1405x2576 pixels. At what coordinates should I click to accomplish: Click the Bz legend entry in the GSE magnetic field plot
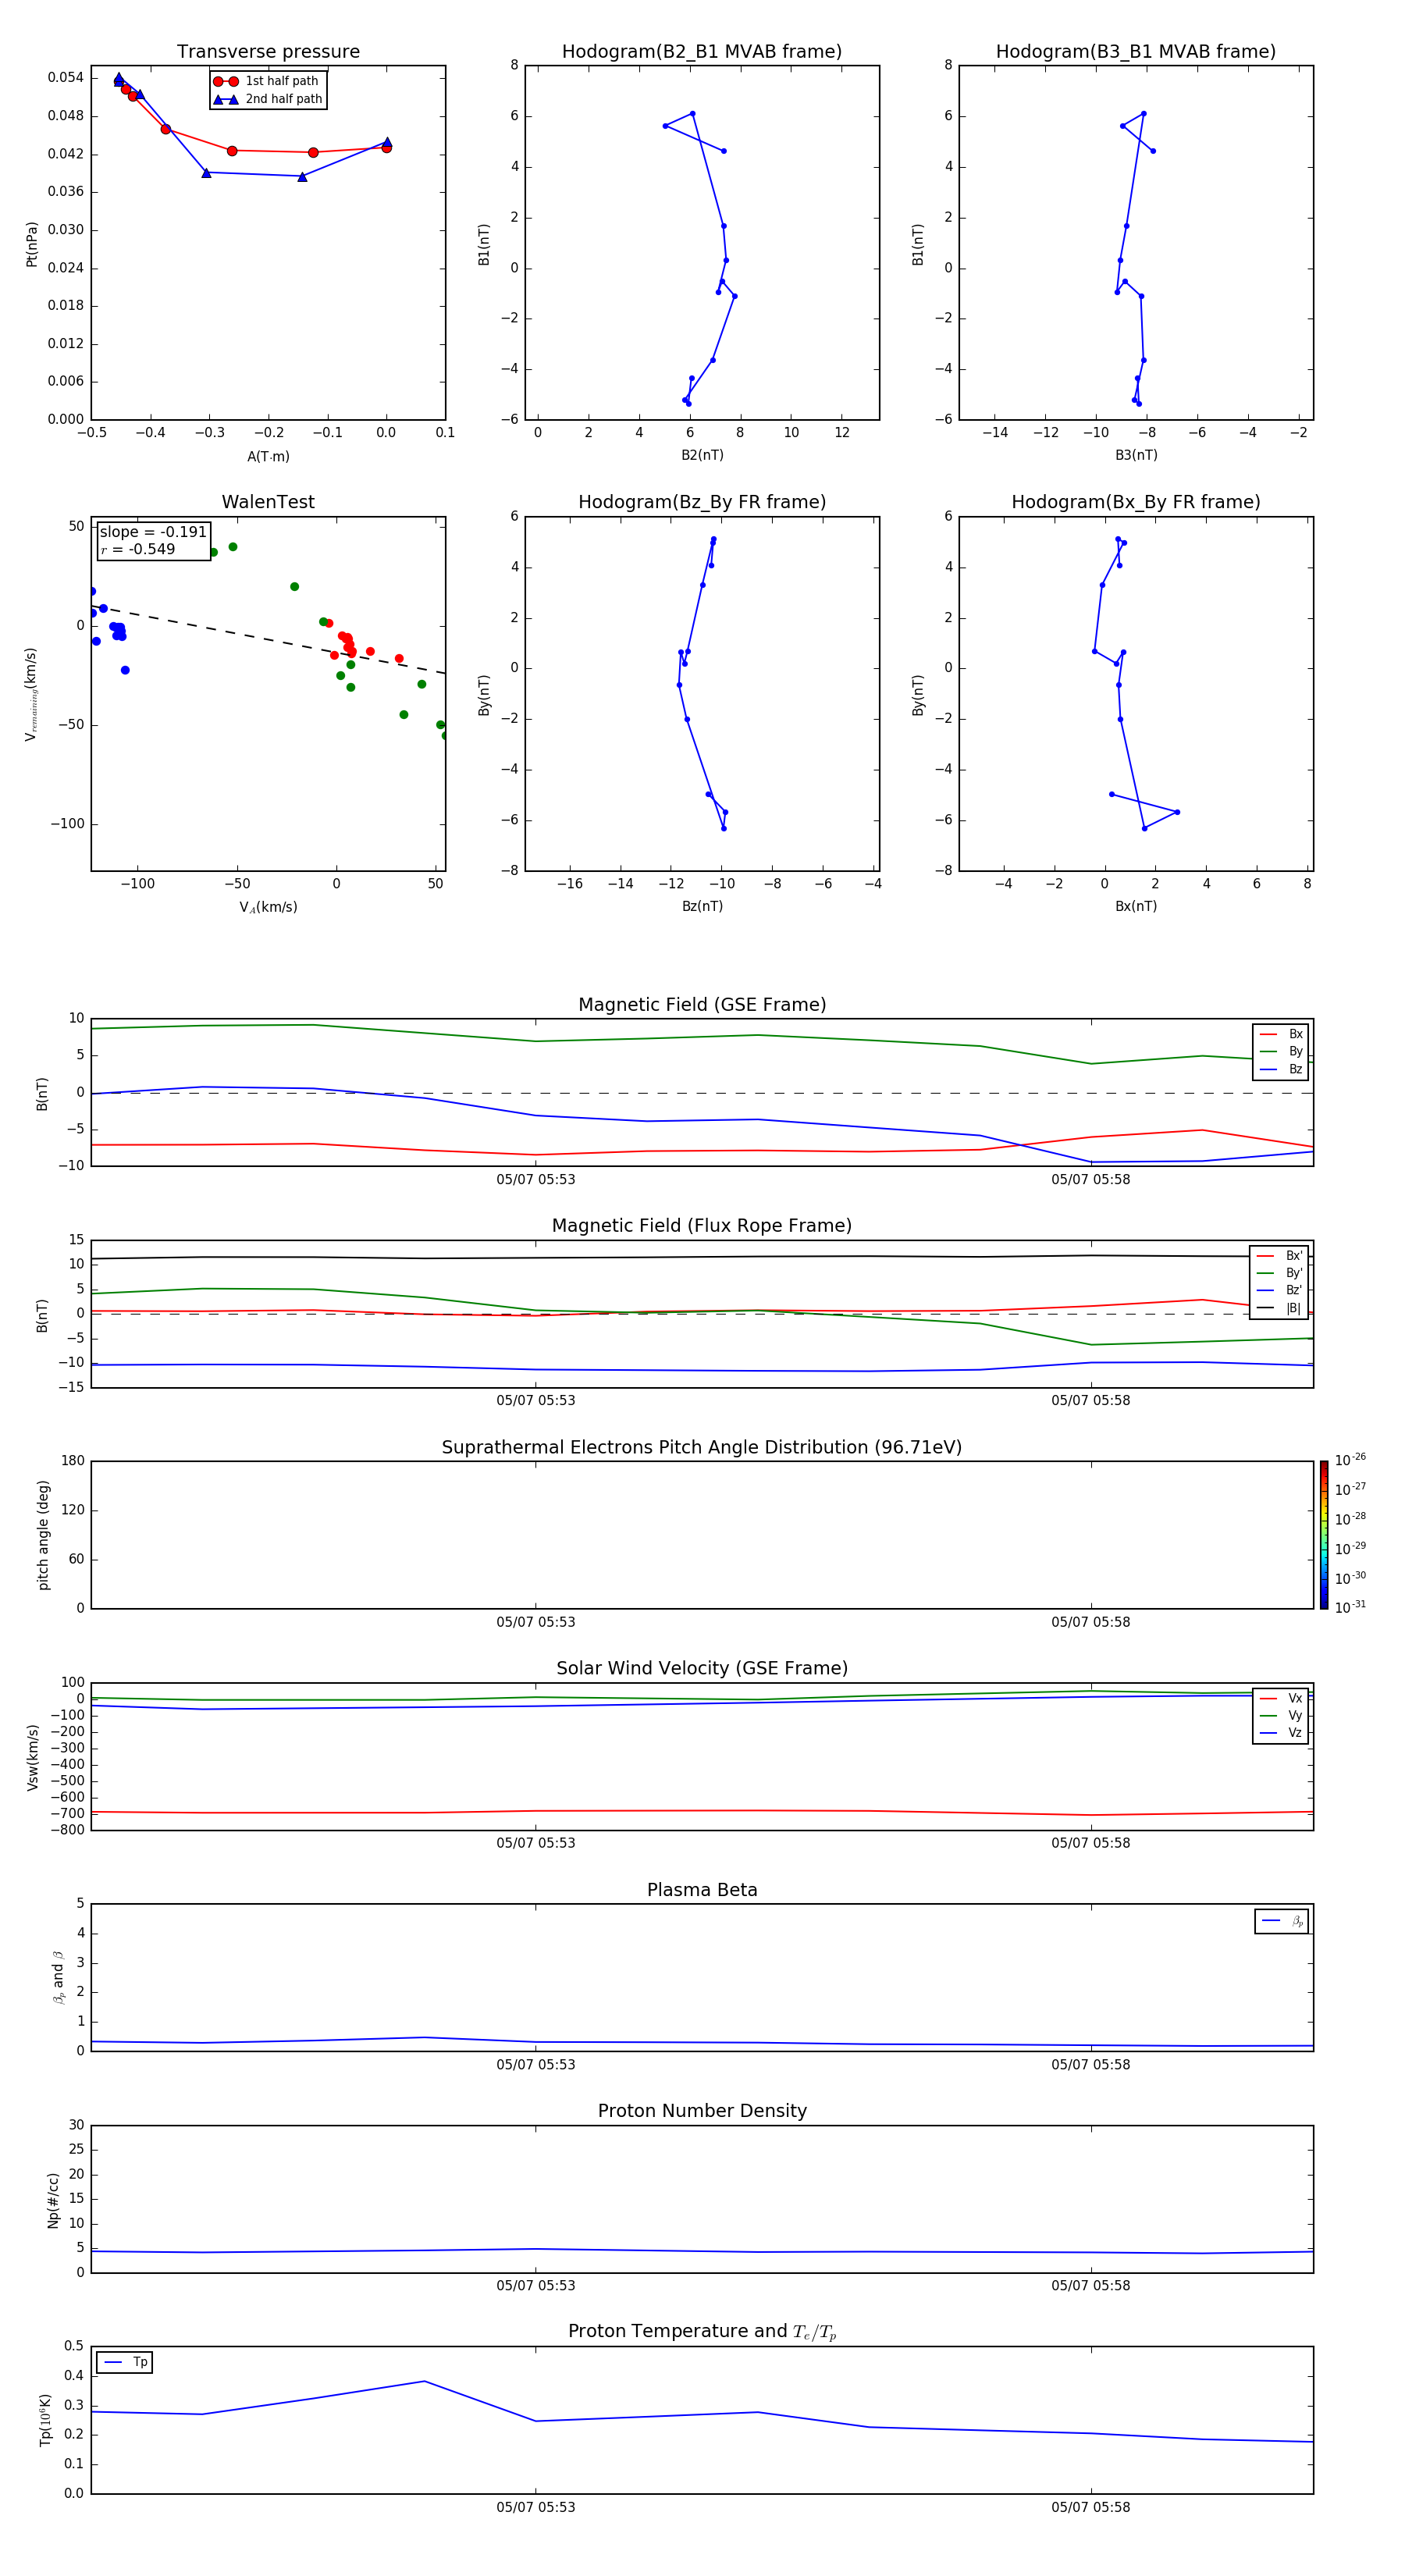1281,1069
